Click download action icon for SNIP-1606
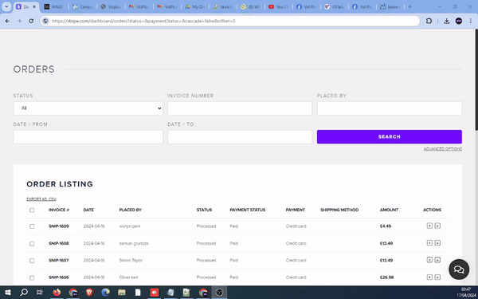 tap(437, 277)
